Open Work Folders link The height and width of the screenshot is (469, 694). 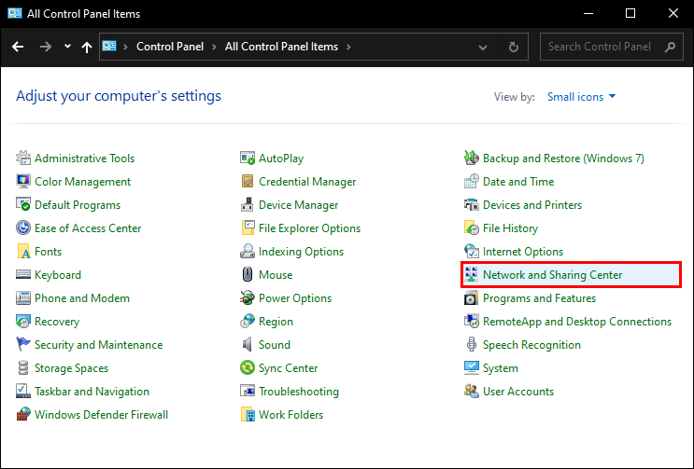(x=290, y=415)
